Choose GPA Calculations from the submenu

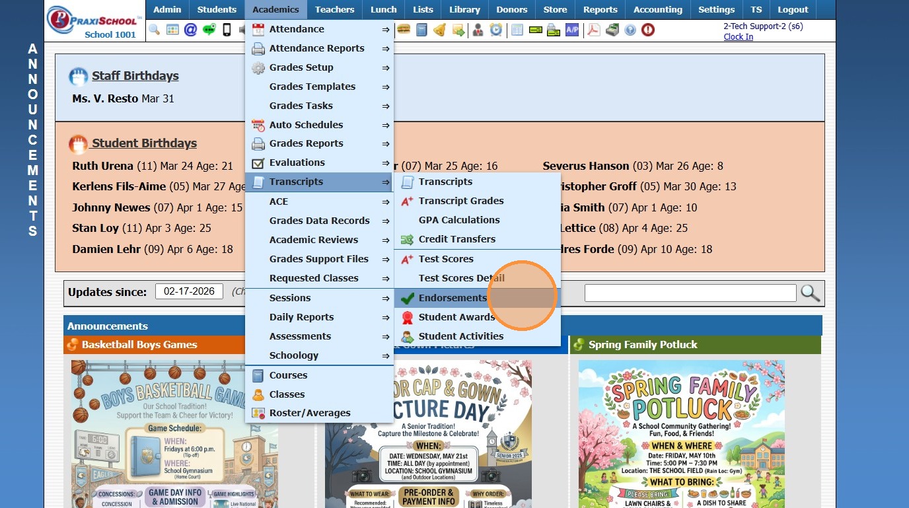478,220
